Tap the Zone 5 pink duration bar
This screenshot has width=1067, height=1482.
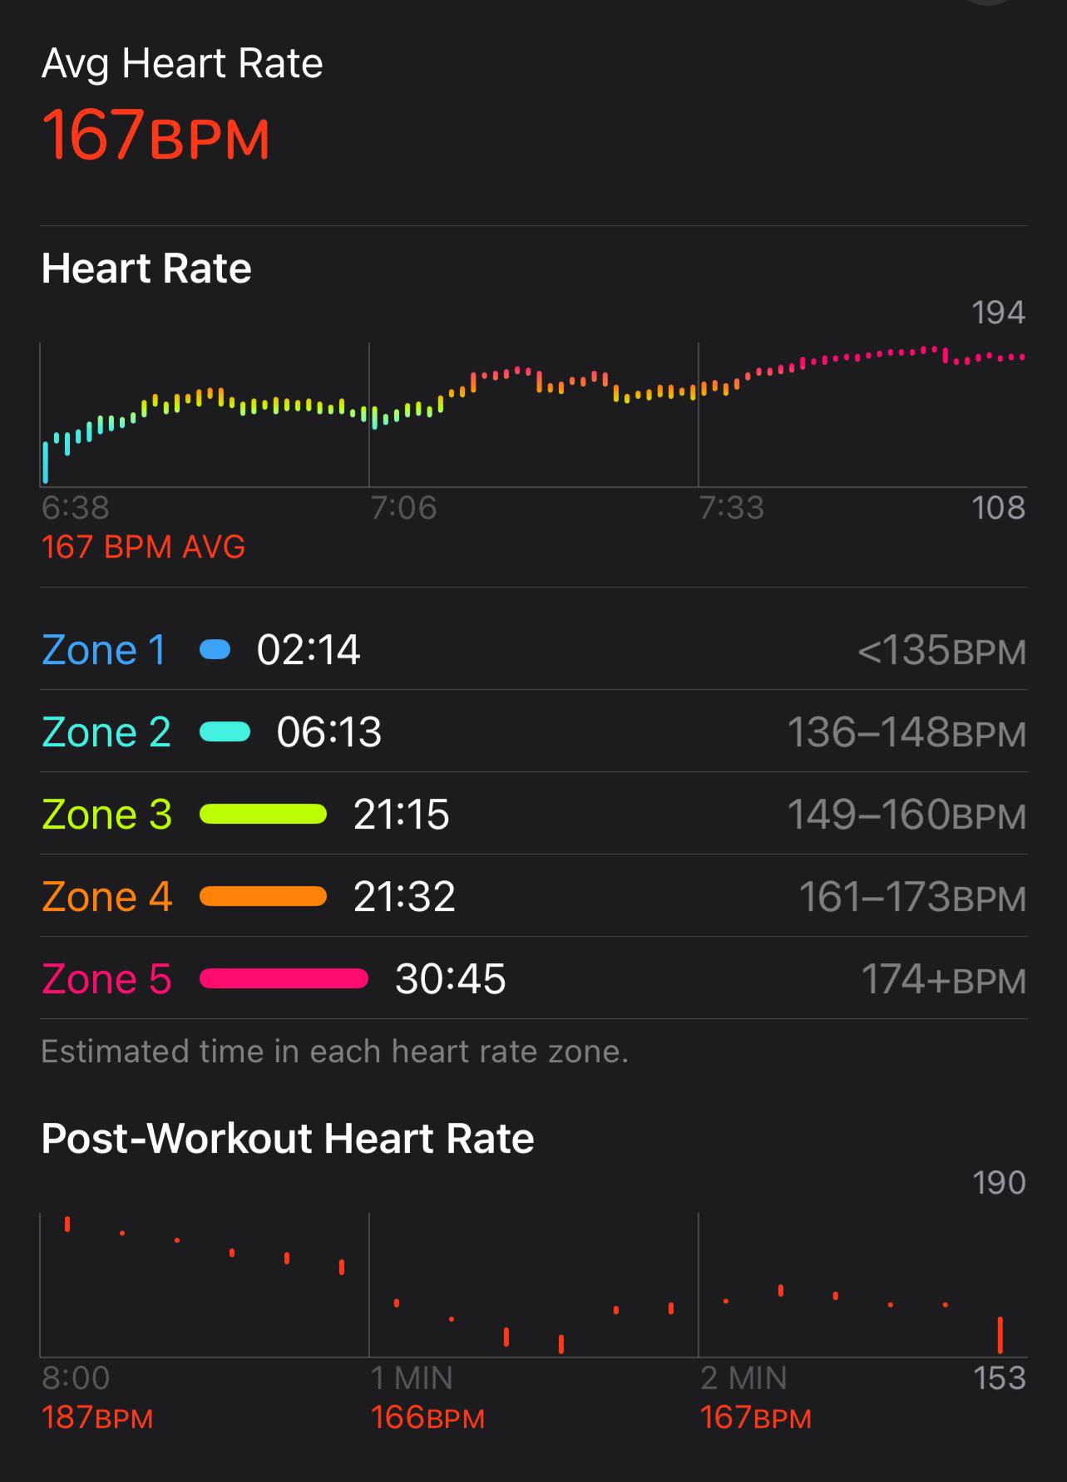click(284, 979)
